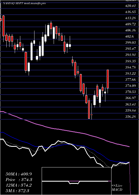
Task: Click the 384.78 price axis label
Action: point(131,67)
